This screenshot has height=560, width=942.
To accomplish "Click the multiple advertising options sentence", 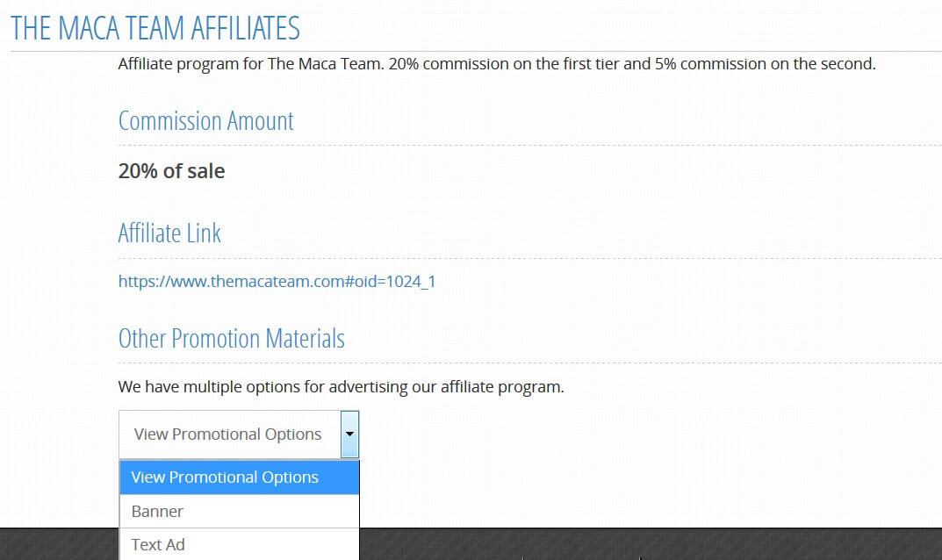I will click(x=341, y=387).
